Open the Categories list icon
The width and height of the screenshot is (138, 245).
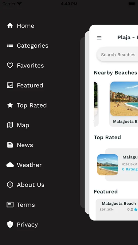10,45
